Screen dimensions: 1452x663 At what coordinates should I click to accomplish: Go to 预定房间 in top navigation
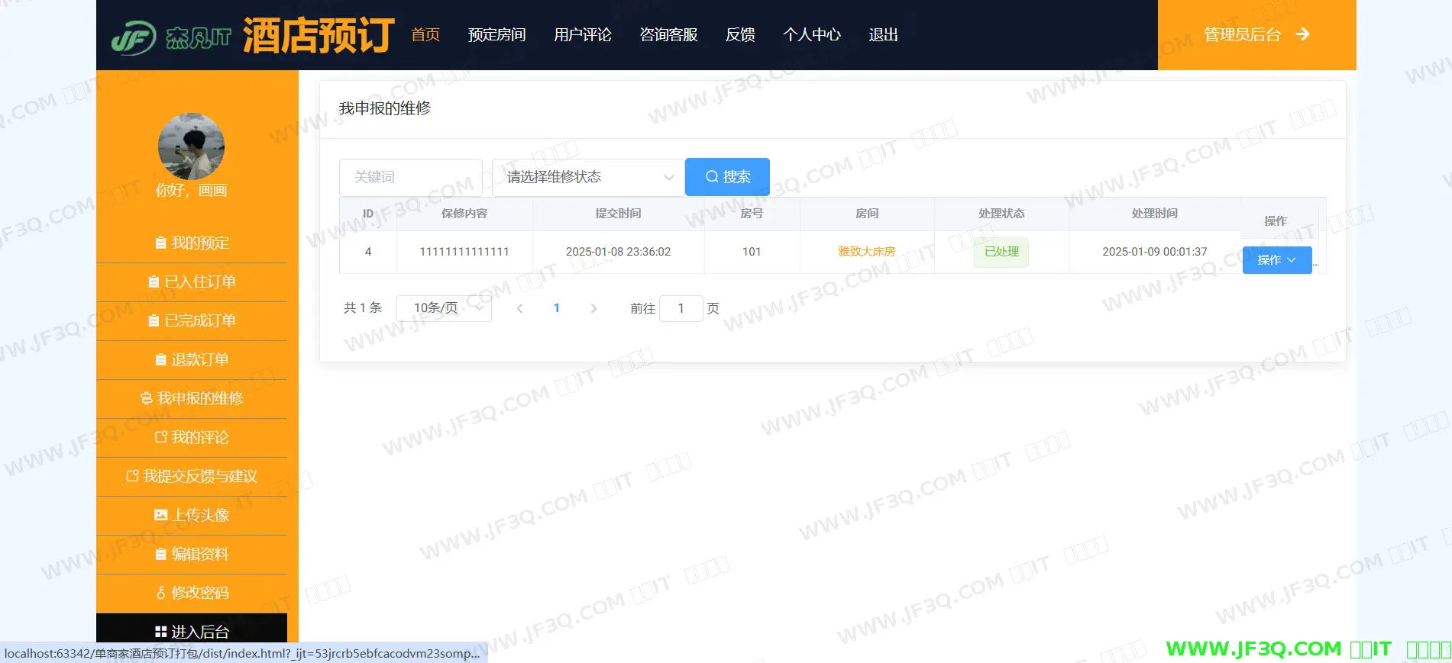(x=496, y=35)
